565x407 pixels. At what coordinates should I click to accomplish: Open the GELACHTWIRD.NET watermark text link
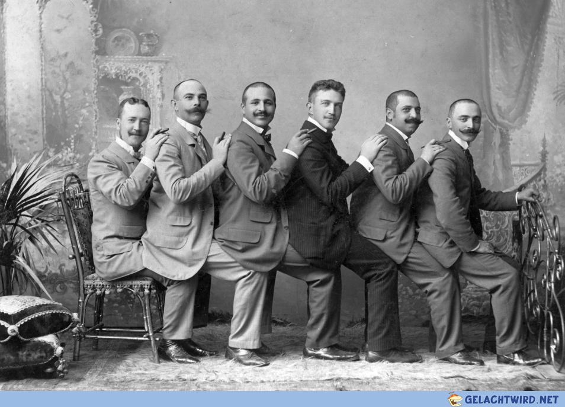click(511, 399)
